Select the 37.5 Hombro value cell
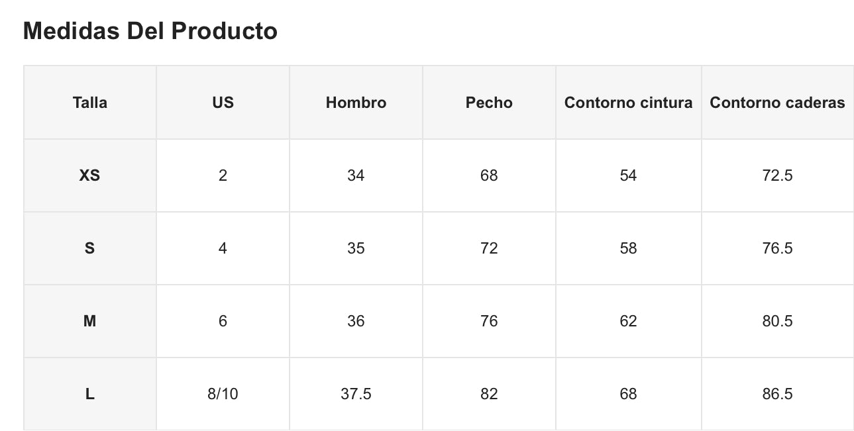The height and width of the screenshot is (431, 854). click(356, 394)
